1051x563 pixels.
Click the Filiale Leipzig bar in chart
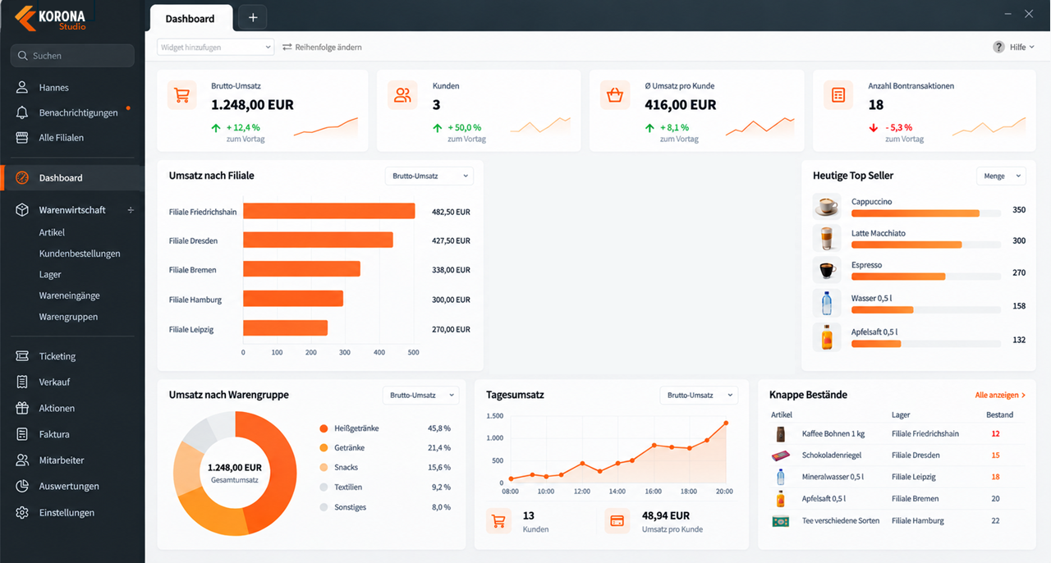[x=285, y=328]
